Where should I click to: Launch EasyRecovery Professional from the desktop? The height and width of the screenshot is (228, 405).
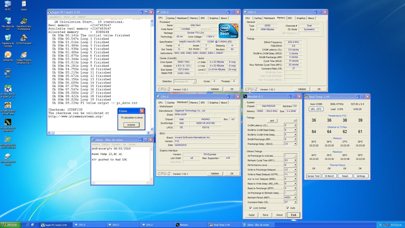(x=24, y=24)
